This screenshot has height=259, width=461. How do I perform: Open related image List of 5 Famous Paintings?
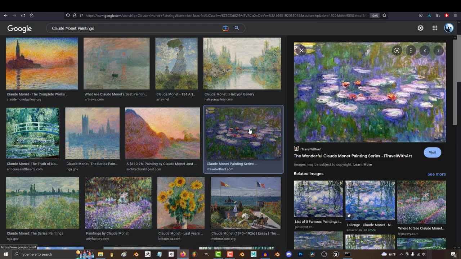tap(318, 199)
